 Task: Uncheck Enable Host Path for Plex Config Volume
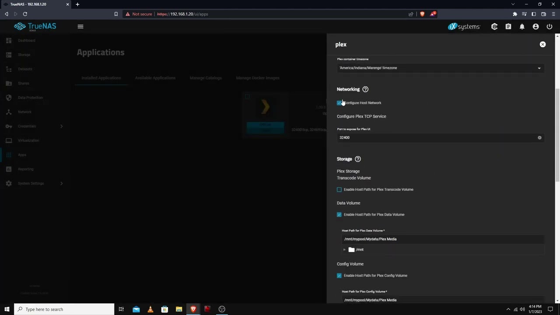(x=339, y=276)
